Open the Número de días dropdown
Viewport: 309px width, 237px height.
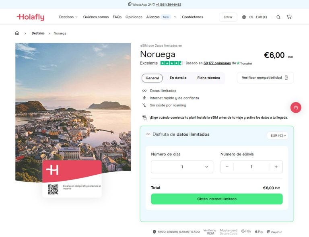point(182,167)
